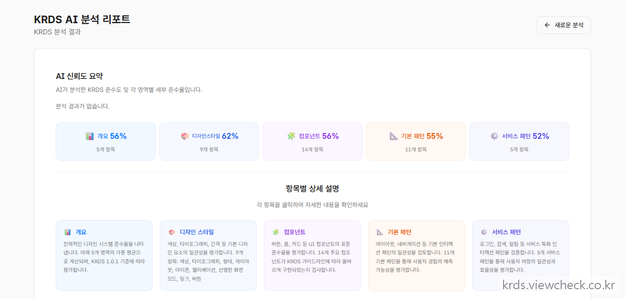Open the 디자인 스타일 detail description card
This screenshot has width=625, height=299.
tap(208, 255)
